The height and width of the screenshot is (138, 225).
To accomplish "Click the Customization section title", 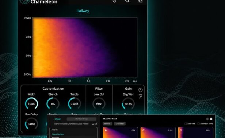I will [x=53, y=89].
